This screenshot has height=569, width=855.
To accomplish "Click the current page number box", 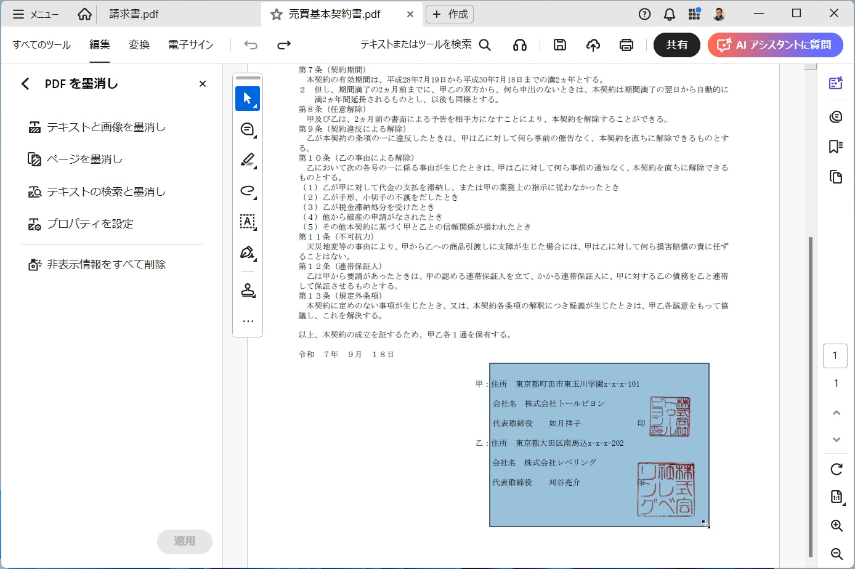I will point(835,355).
